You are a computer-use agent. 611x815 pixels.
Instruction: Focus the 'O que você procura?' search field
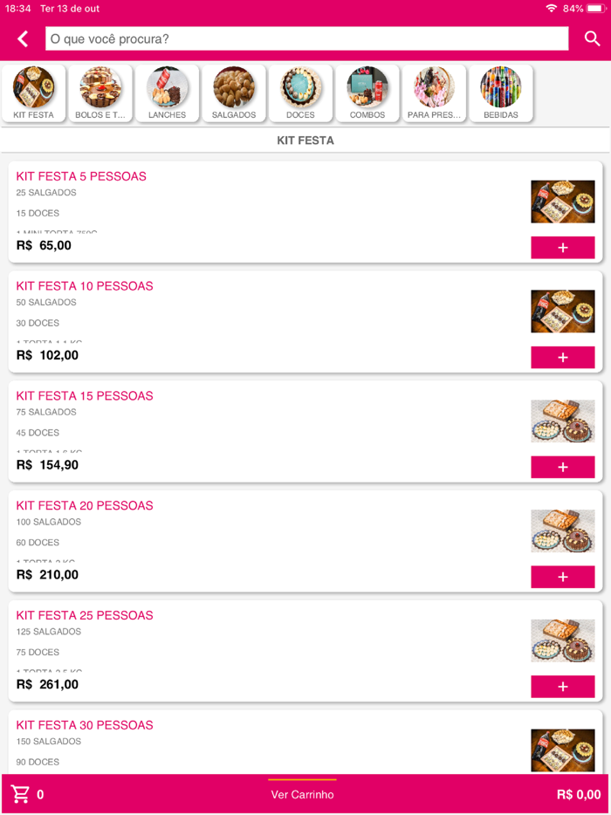306,39
